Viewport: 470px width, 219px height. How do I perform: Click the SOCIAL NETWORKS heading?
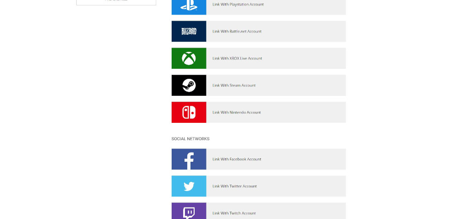click(x=190, y=139)
